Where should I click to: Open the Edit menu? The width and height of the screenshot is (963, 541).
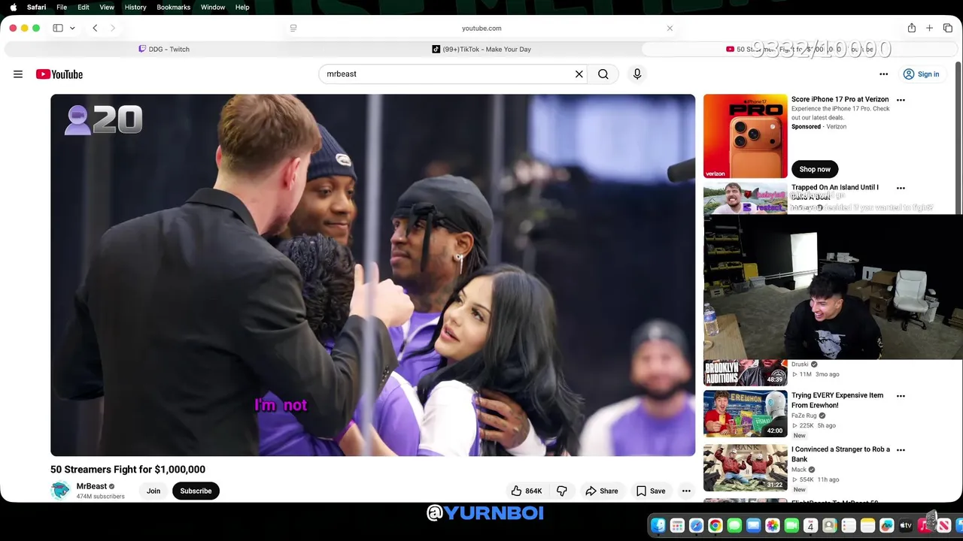coord(83,7)
